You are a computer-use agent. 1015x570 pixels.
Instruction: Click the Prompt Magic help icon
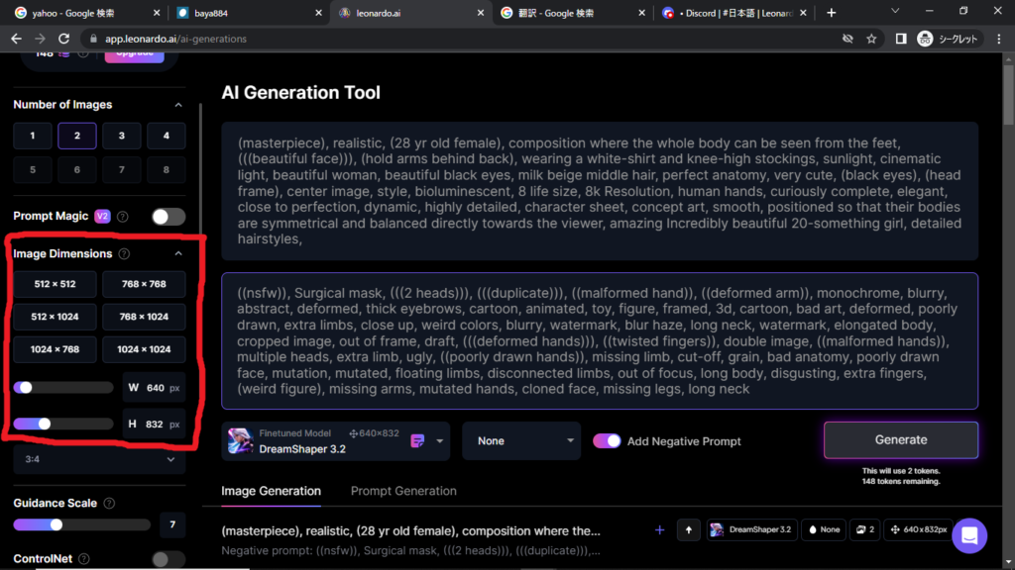[123, 217]
